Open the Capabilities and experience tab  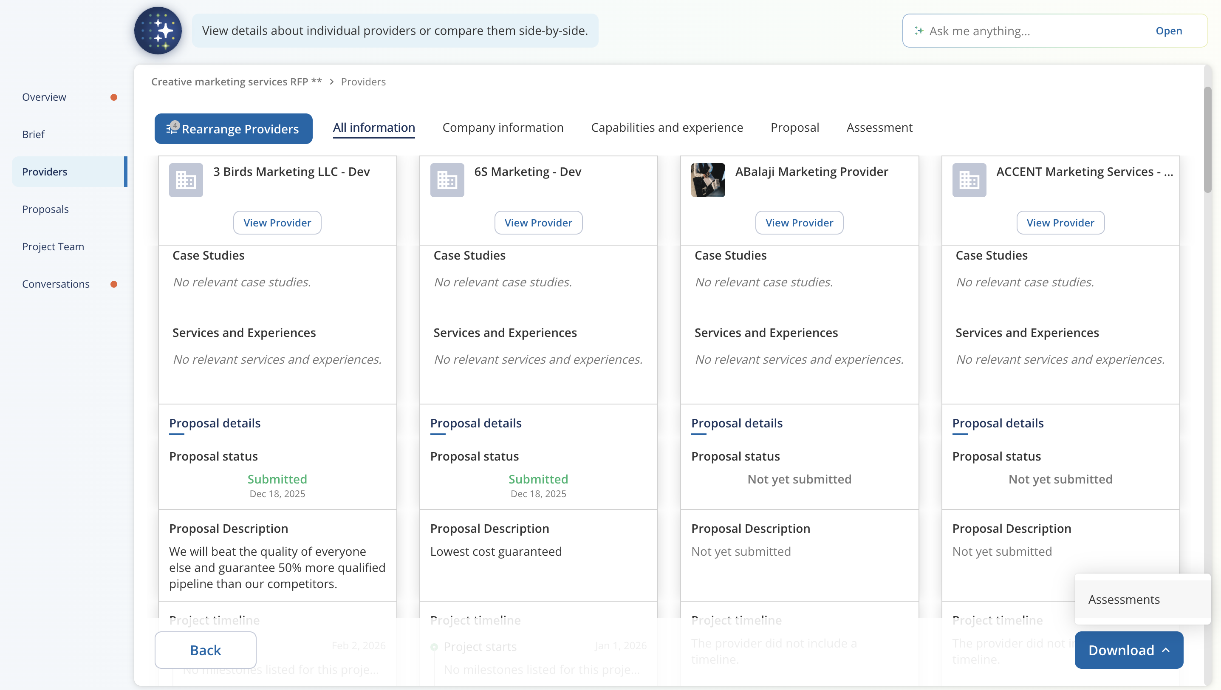point(667,127)
